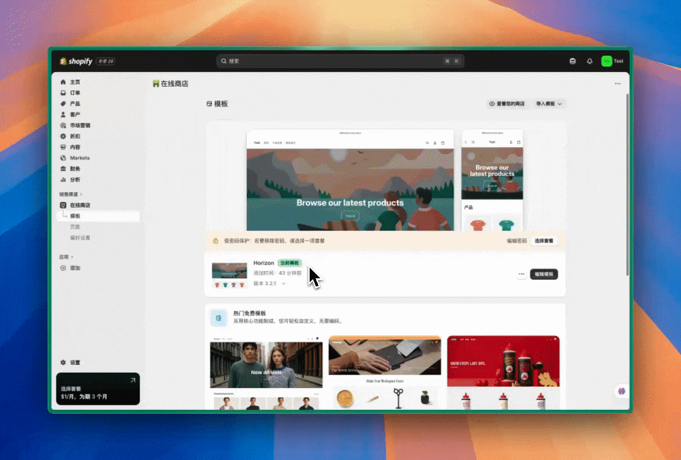Expand the 导入模板 dropdown
The width and height of the screenshot is (681, 460).
pyautogui.click(x=549, y=103)
